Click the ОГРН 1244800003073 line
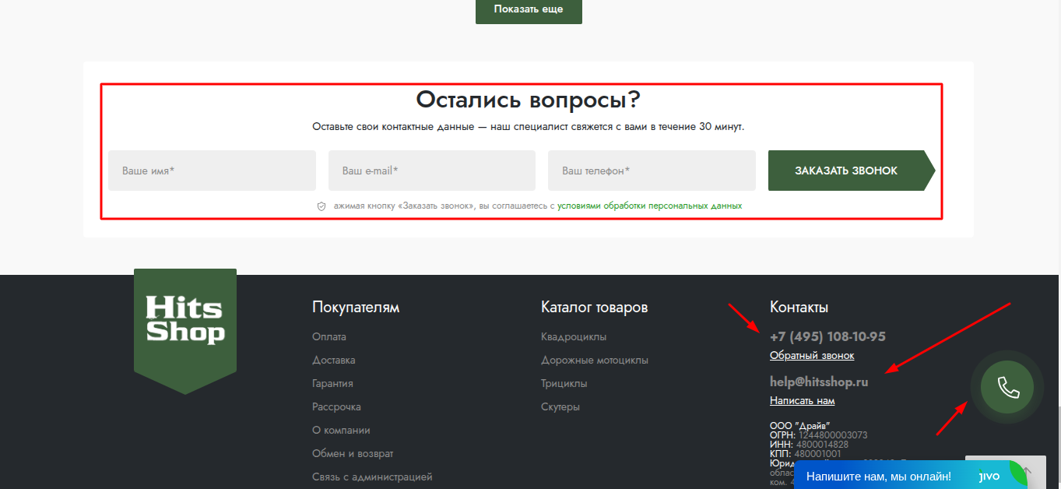Viewport: 1061px width, 489px height. coord(818,435)
